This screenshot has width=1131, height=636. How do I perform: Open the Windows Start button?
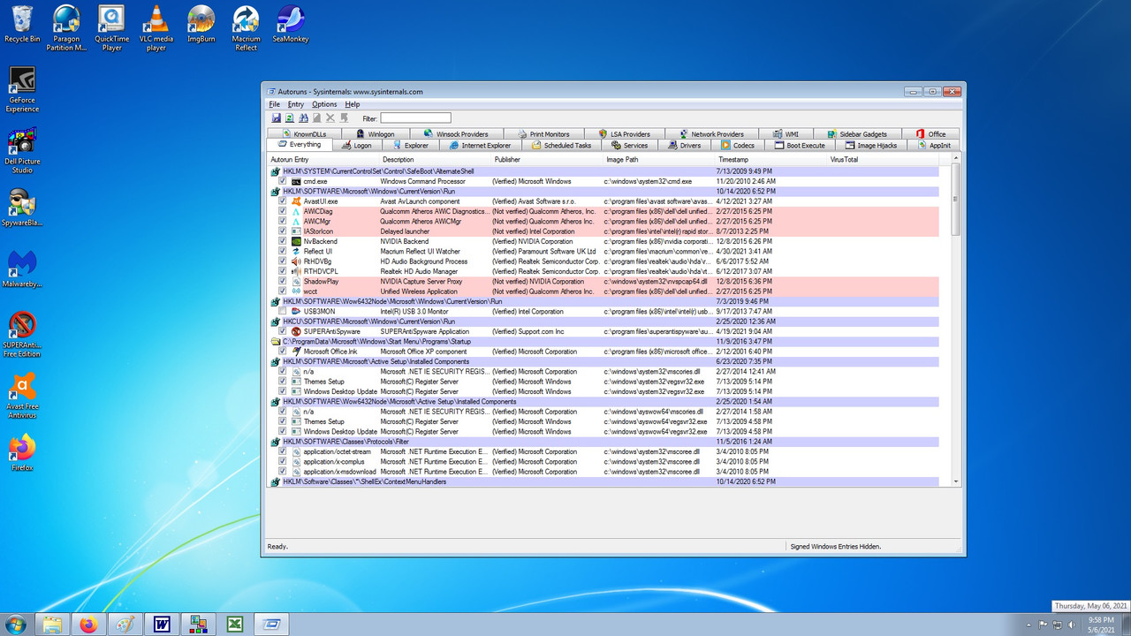(x=15, y=624)
